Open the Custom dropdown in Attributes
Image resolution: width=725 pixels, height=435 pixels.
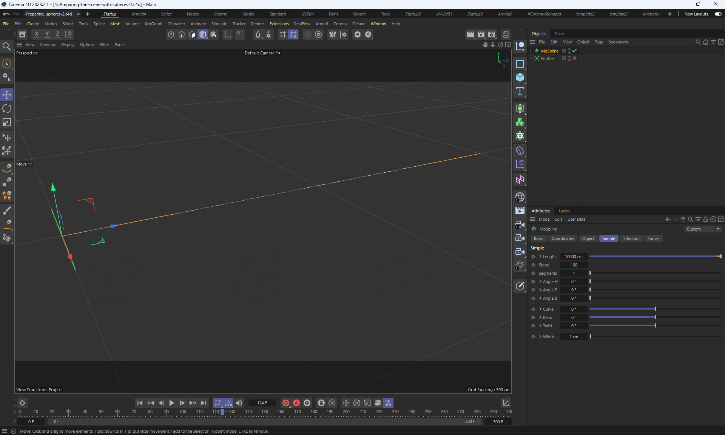[703, 229]
